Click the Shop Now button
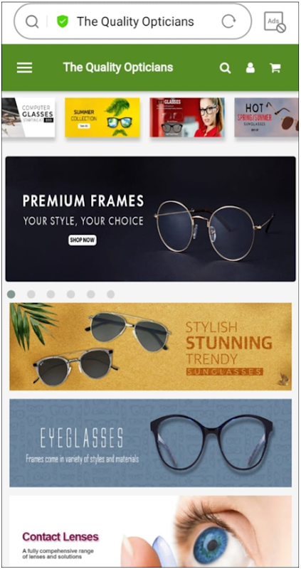This screenshot has width=301, height=569. pyautogui.click(x=83, y=240)
